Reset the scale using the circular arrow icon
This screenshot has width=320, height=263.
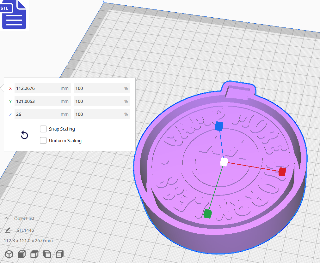pyautogui.click(x=24, y=135)
